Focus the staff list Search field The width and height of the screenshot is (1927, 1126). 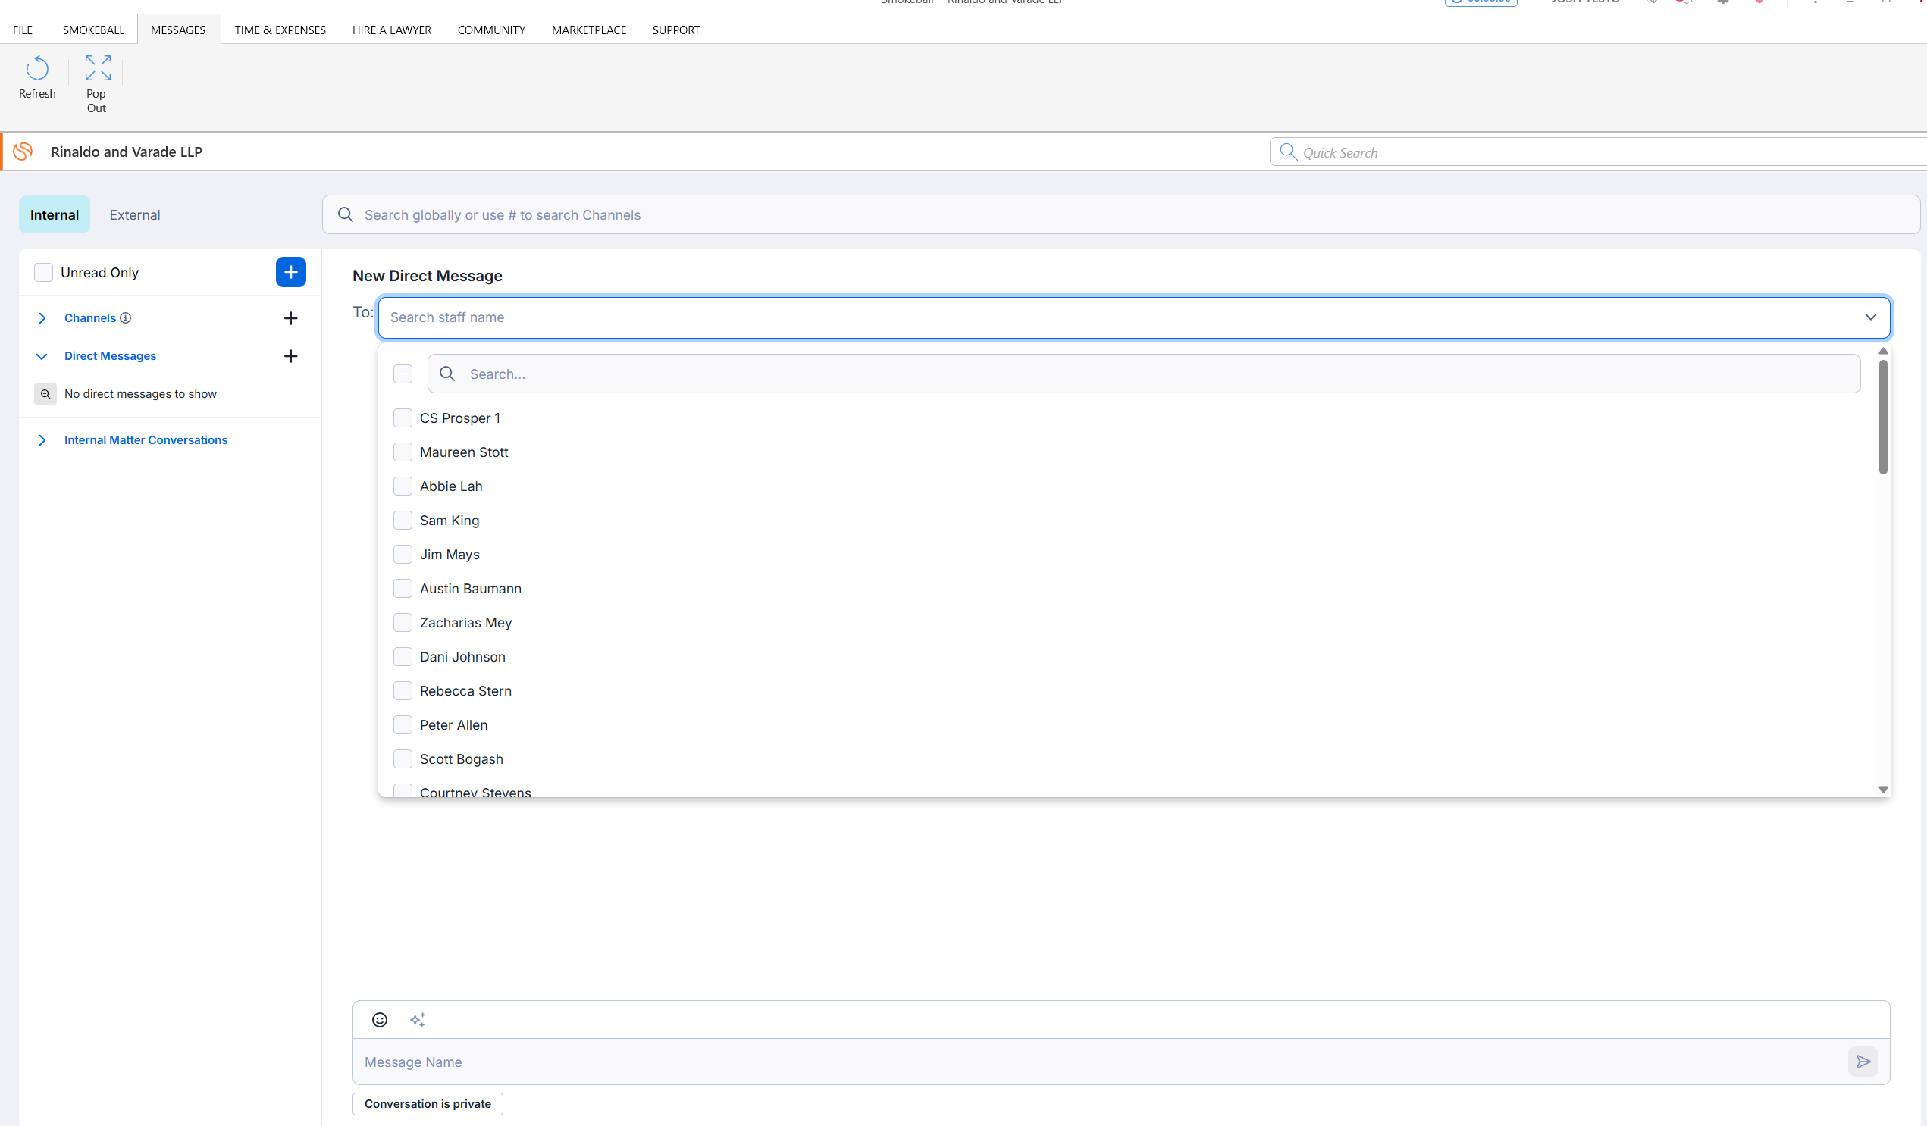point(1144,374)
